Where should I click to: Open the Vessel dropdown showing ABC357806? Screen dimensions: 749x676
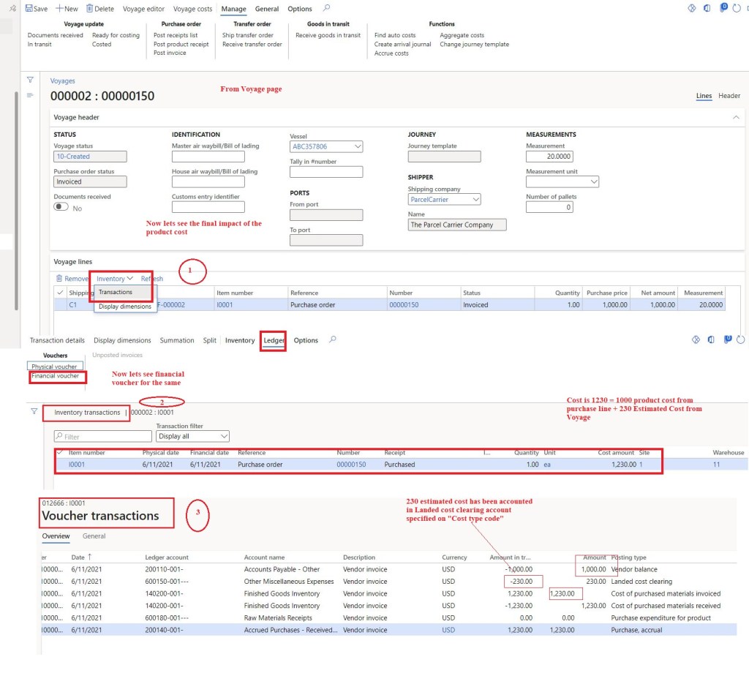click(357, 147)
